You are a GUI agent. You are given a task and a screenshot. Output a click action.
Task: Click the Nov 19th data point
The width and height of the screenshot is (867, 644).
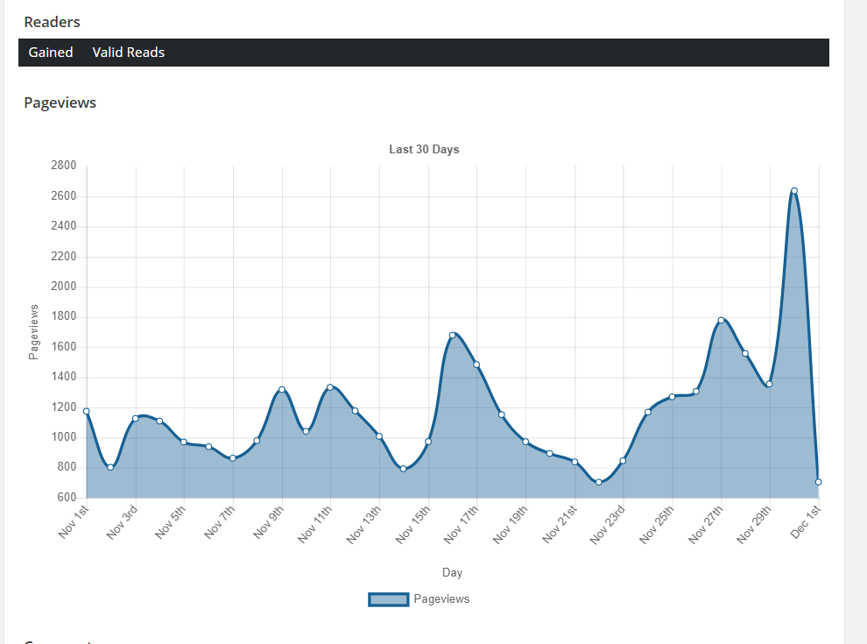(525, 442)
